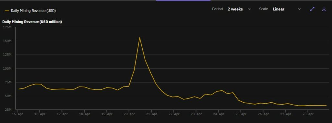The height and width of the screenshot is (123, 332).
Task: Click the chevron next to Linear
Action: (x=299, y=9)
